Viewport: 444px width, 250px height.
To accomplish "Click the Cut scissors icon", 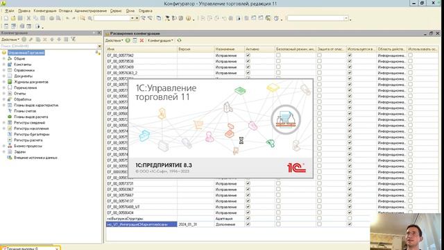I will click(x=28, y=18).
